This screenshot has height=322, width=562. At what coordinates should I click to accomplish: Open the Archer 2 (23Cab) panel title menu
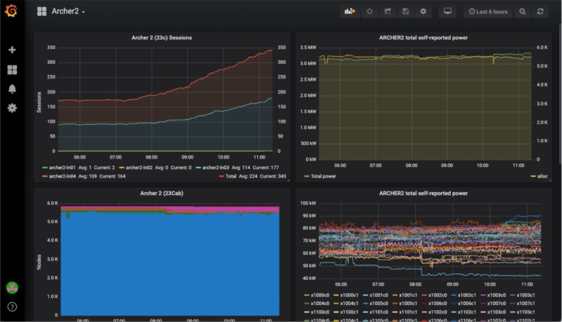[162, 193]
